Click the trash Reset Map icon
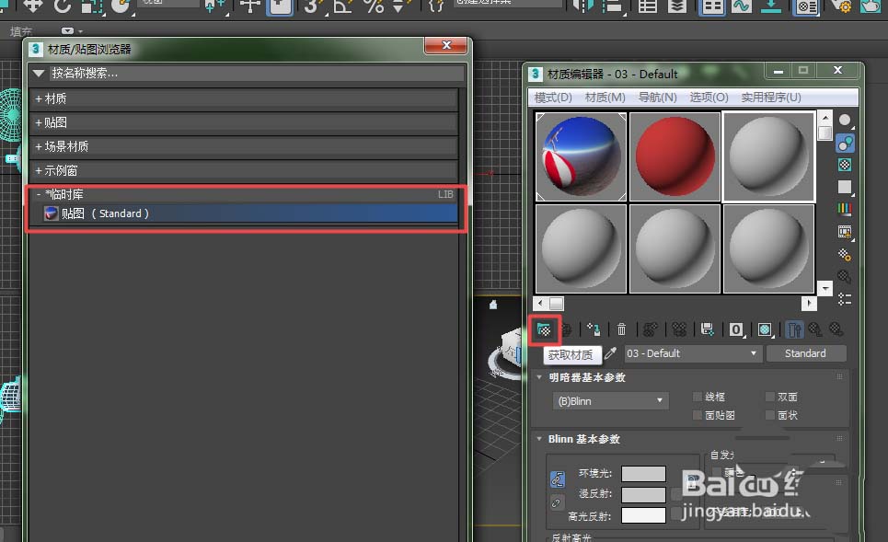 (621, 329)
